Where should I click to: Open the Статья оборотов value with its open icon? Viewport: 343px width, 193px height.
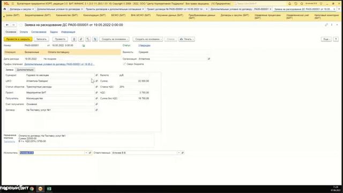pyautogui.click(x=96, y=87)
